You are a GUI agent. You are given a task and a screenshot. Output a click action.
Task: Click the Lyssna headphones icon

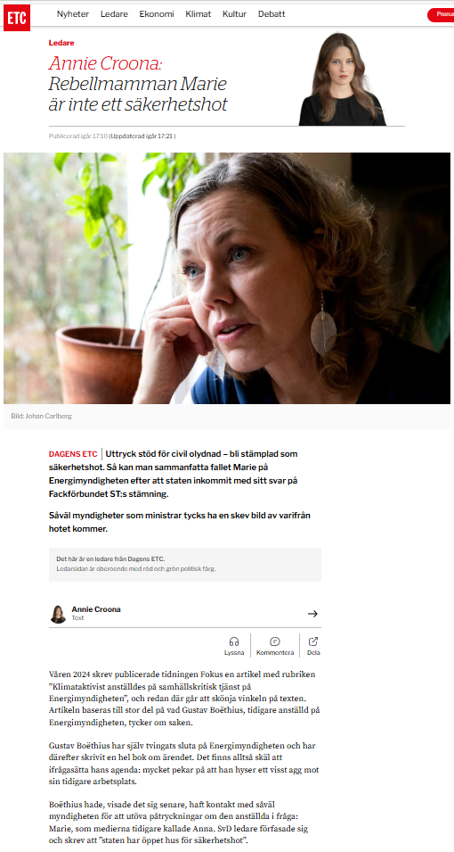pos(234,641)
